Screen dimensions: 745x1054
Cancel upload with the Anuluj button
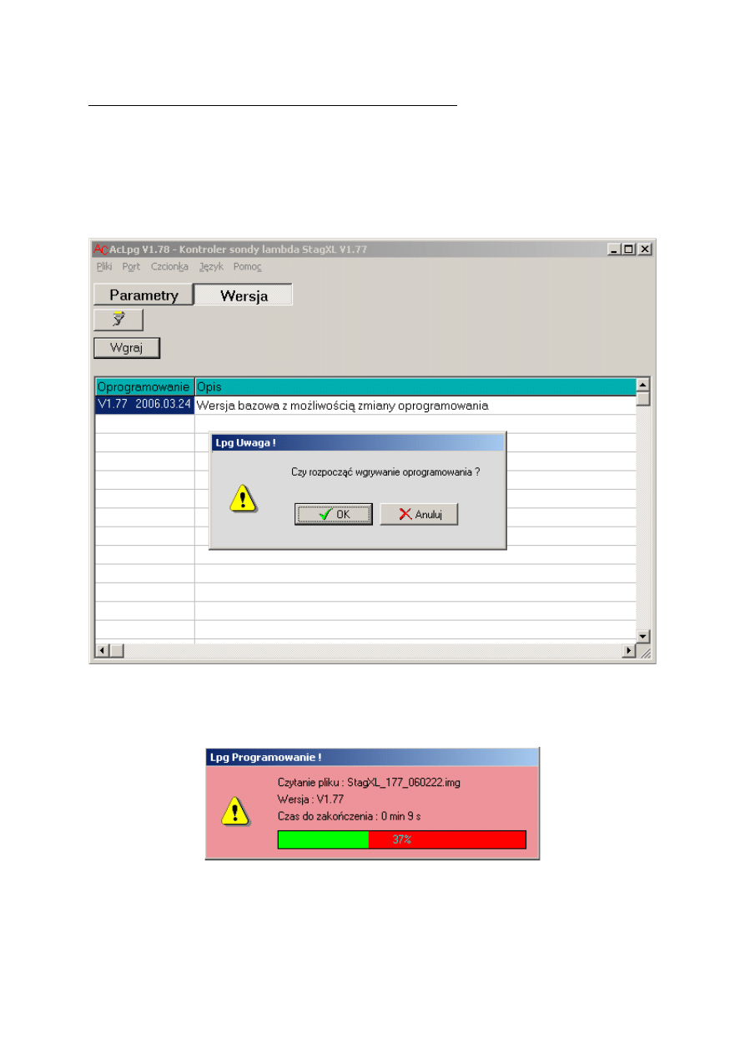419,514
